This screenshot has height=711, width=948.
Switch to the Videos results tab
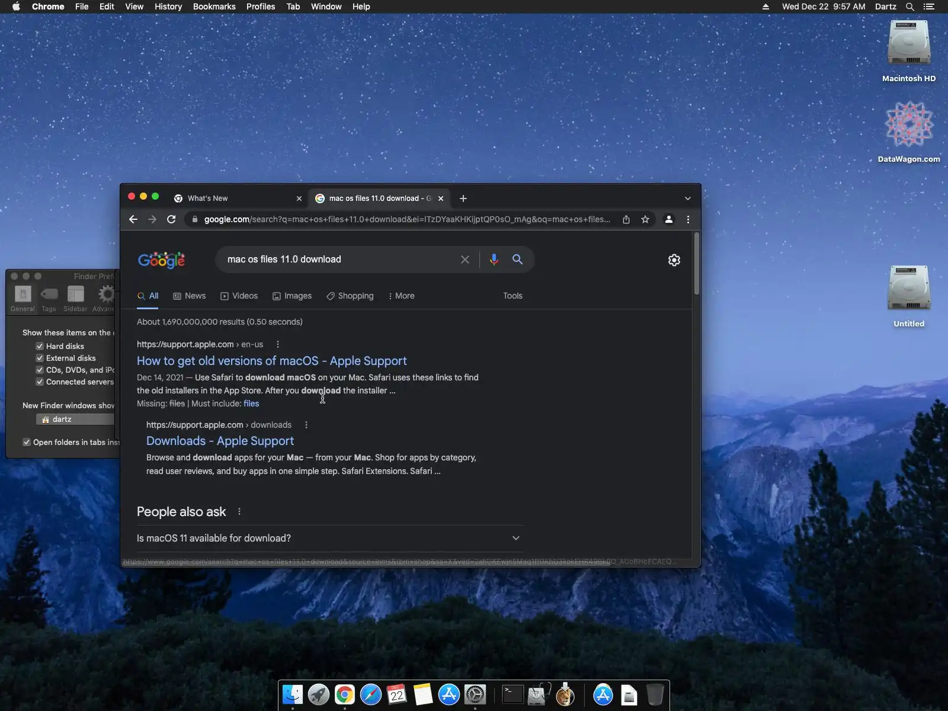[239, 296]
